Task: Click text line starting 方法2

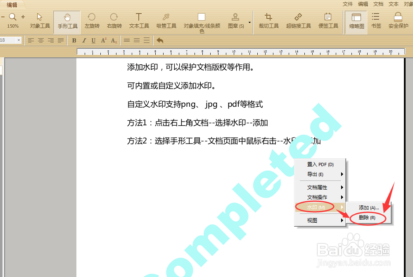Action: tap(224, 141)
